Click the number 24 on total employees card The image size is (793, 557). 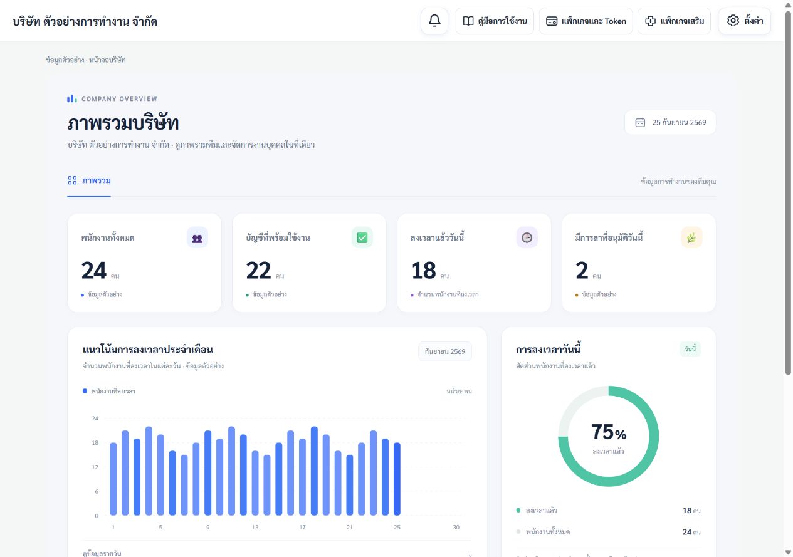pos(94,271)
